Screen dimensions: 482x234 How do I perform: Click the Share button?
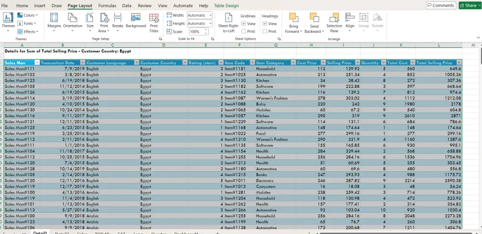(x=469, y=5)
